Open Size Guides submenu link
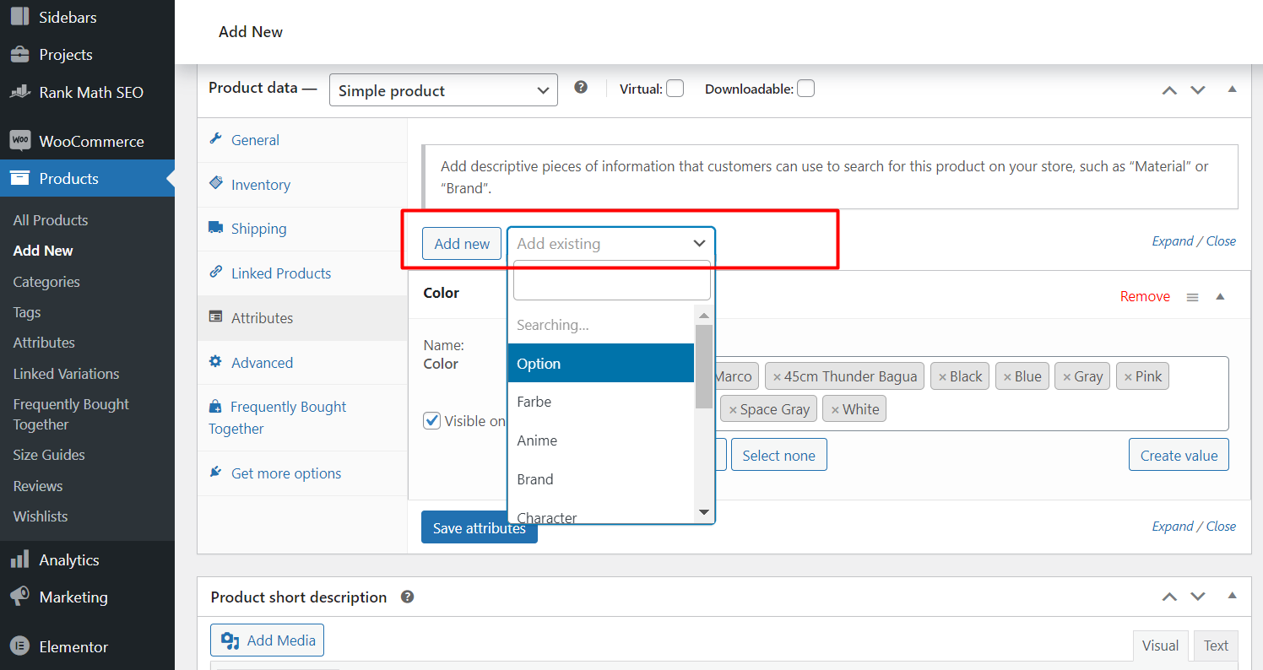The height and width of the screenshot is (670, 1263). 49,454
